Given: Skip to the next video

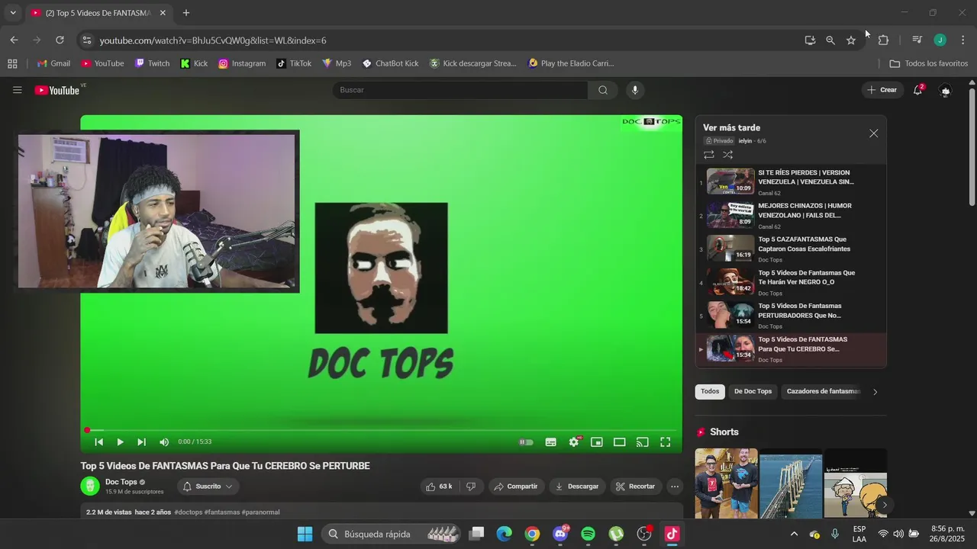Looking at the screenshot, I should pos(141,442).
